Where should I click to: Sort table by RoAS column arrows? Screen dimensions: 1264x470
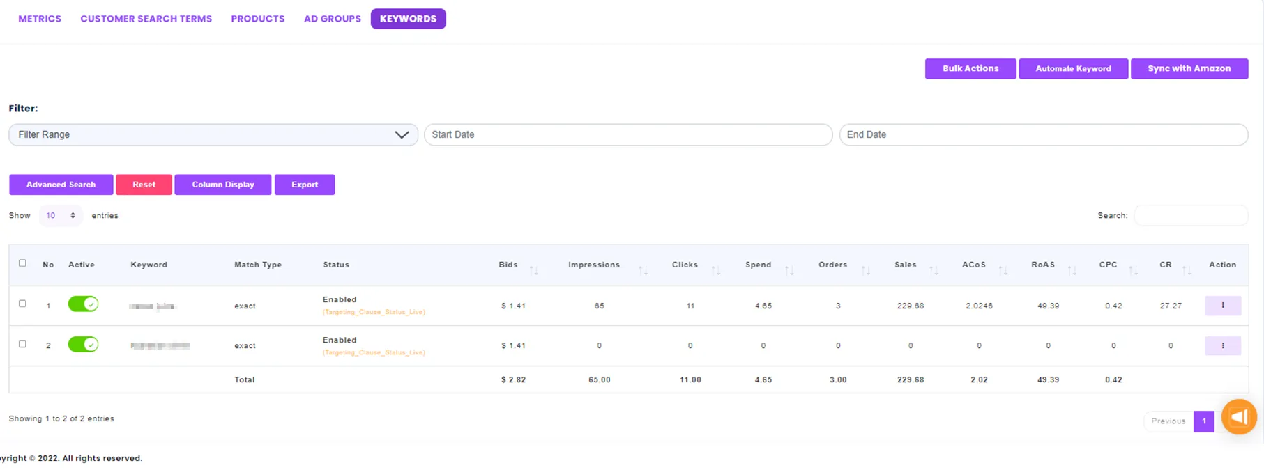pos(1072,270)
